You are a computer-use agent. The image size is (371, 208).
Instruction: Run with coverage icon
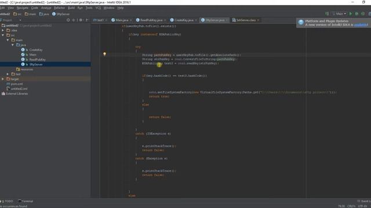pos(363,14)
